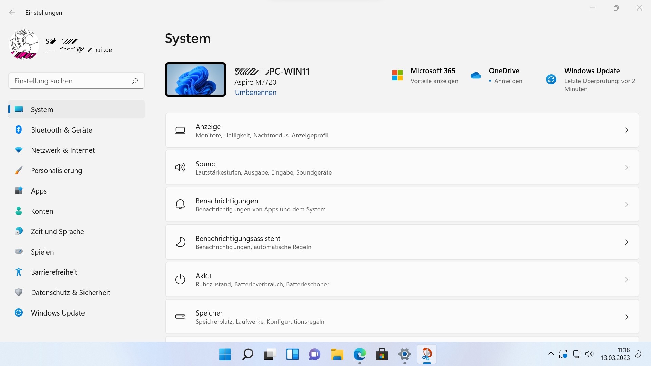The image size is (651, 366).
Task: Open Apps in the sidebar
Action: (76, 191)
